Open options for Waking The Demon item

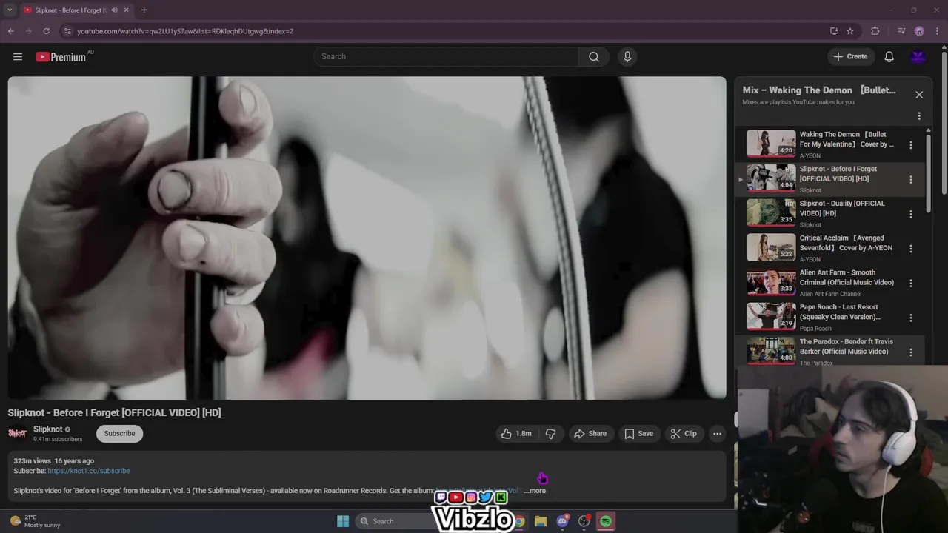click(x=911, y=145)
